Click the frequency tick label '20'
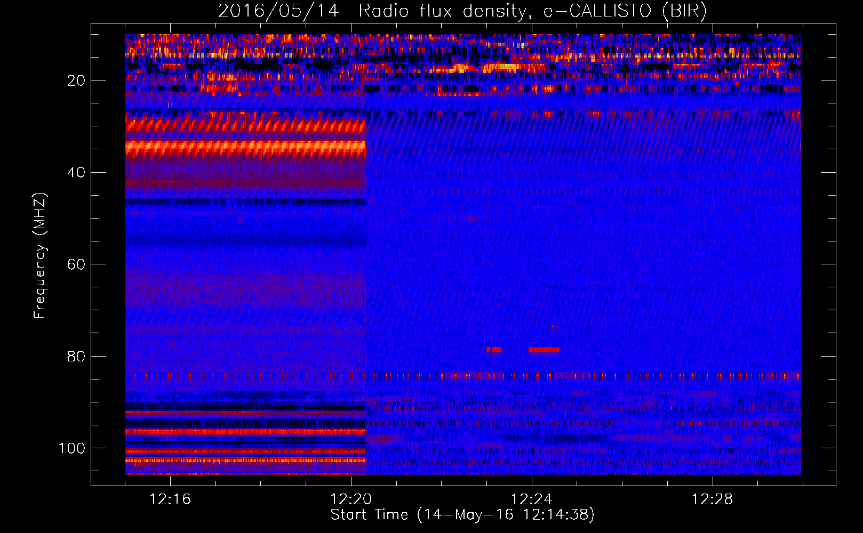 point(77,80)
